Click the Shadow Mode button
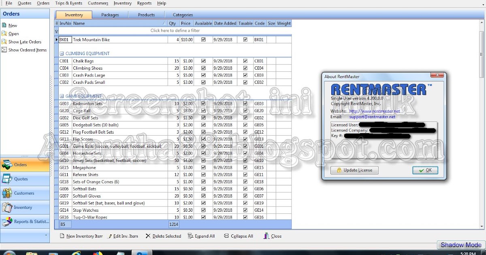486x255 pixels. click(x=461, y=245)
